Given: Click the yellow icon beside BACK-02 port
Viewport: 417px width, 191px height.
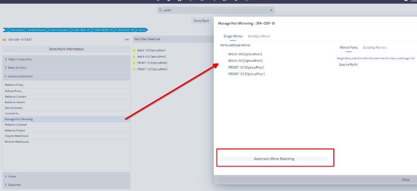Looking at the screenshot, I should coord(134,56).
